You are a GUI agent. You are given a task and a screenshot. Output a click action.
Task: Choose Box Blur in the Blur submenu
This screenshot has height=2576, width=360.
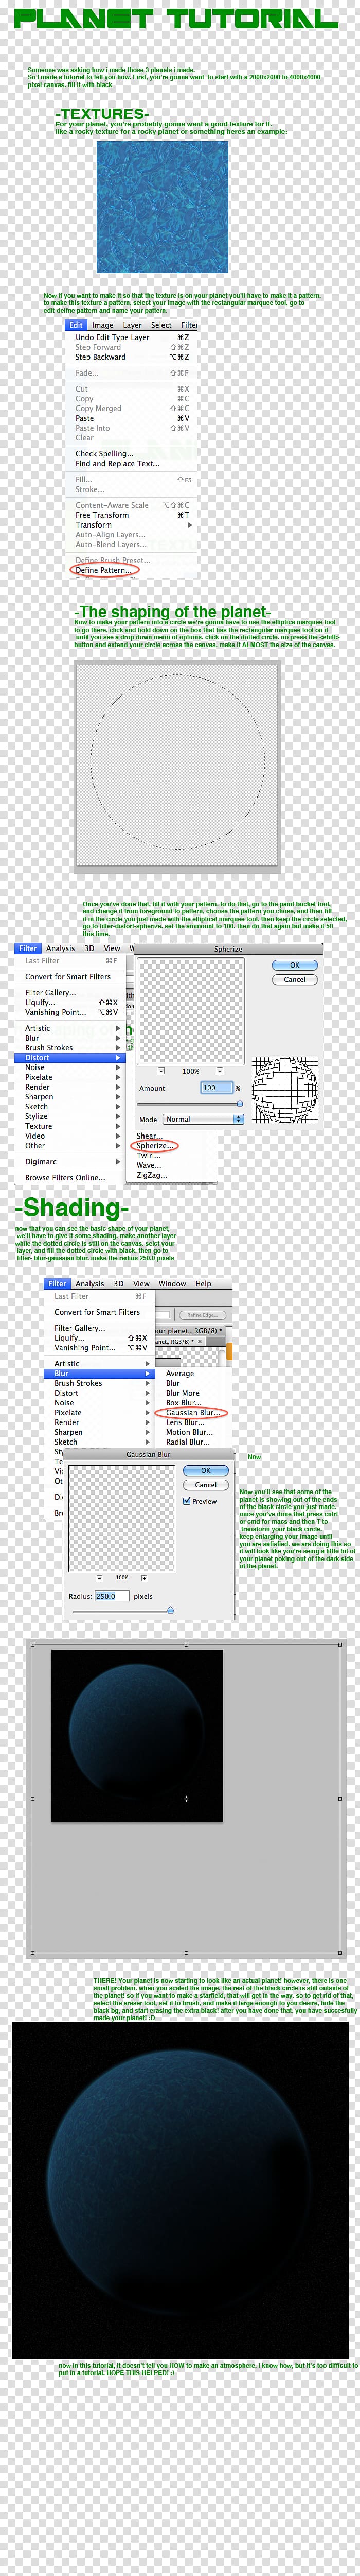(184, 1403)
